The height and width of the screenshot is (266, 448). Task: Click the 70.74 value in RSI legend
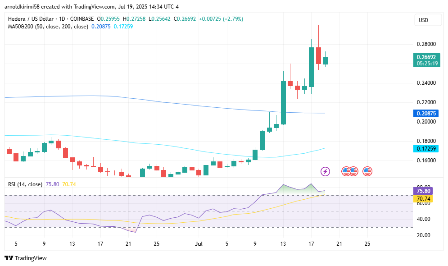69,184
